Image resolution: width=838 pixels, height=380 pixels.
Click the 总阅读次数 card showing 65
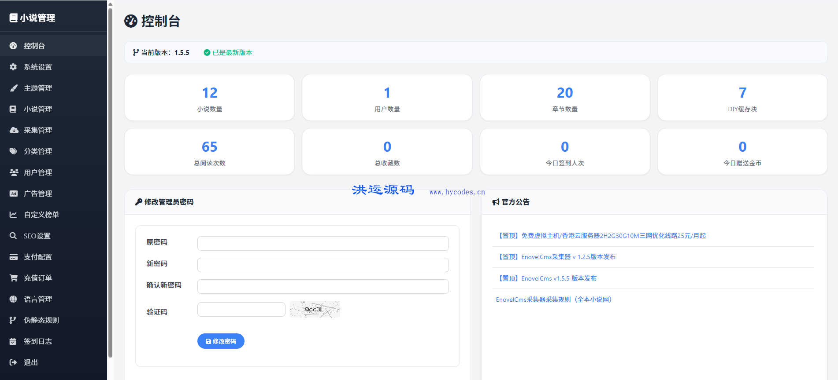coord(210,152)
